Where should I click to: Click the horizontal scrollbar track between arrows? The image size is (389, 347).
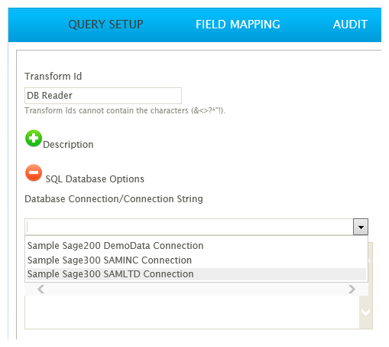196,289
